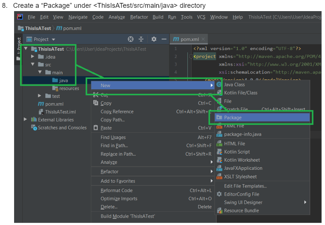Open the Analyze submenu arrow in context menu
The height and width of the screenshot is (225, 325).
[211, 162]
